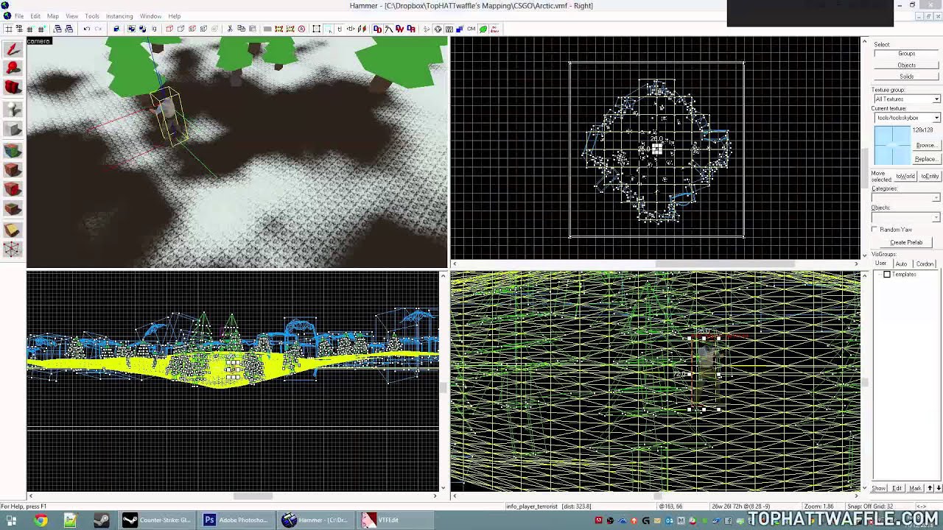Toggle the Solids select mode button
This screenshot has width=943, height=530.
point(906,77)
